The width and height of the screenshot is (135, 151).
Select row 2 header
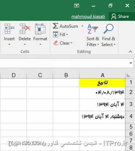coord(130,93)
